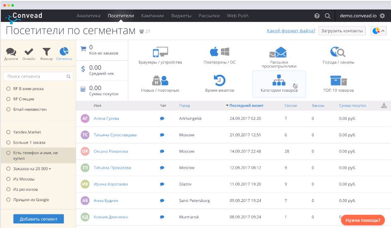This screenshot has height=228, width=391.
Task: Click the help question mark icon
Action: tap(317, 16)
